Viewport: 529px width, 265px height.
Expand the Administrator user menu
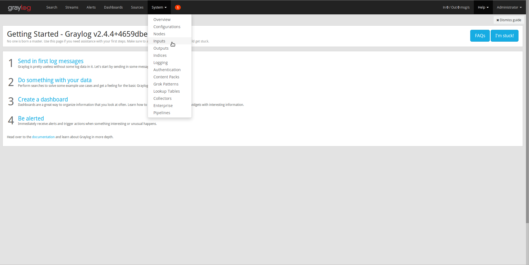pos(509,7)
